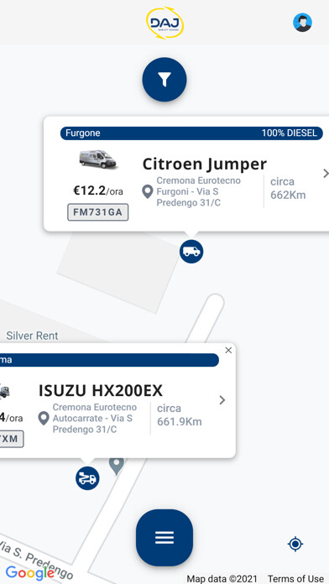The image size is (329, 584).
Task: Click the Citroen Jumper van thumbnail
Action: pyautogui.click(x=98, y=159)
